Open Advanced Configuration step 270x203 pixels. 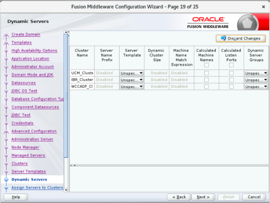tap(34, 131)
